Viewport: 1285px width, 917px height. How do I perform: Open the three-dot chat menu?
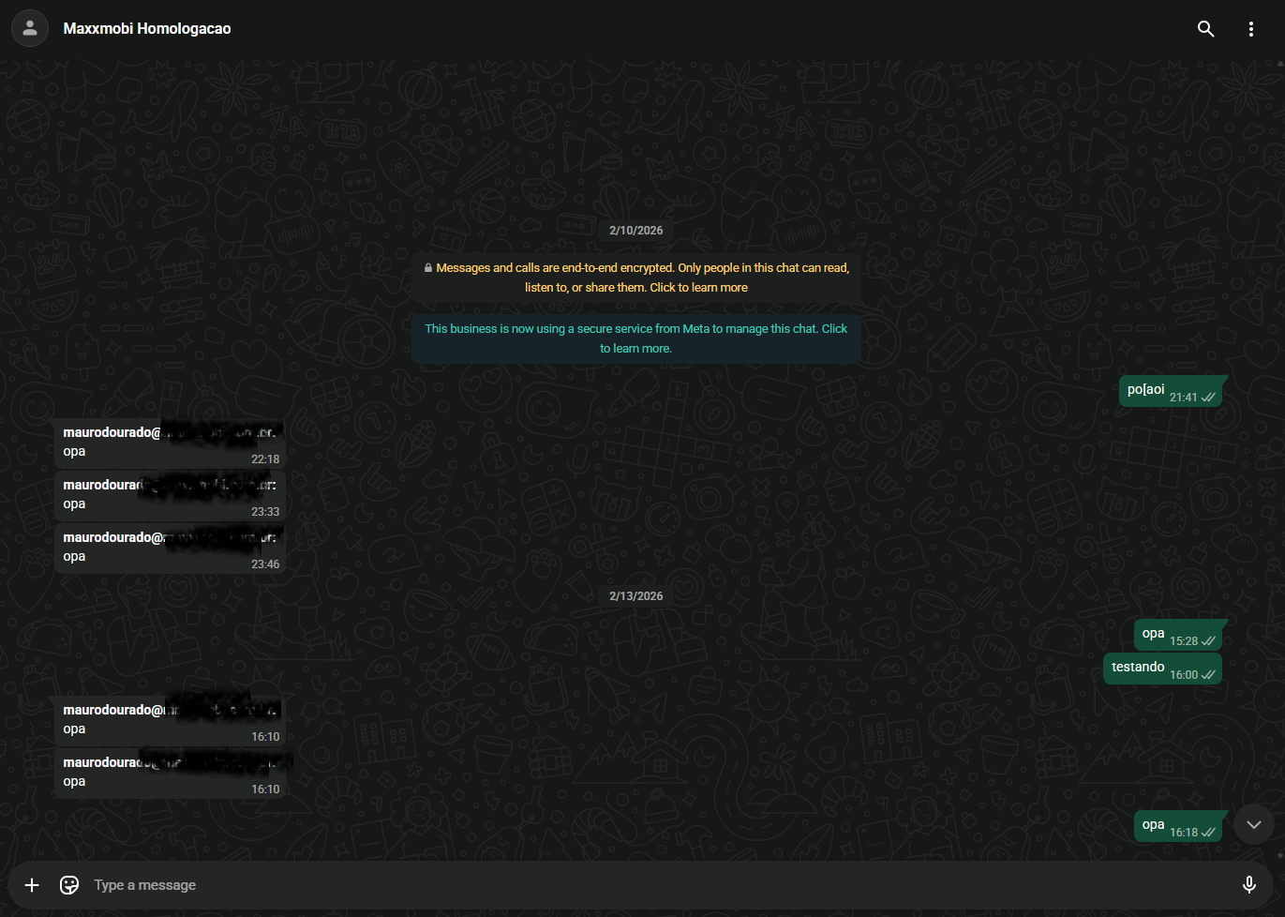[x=1250, y=29]
